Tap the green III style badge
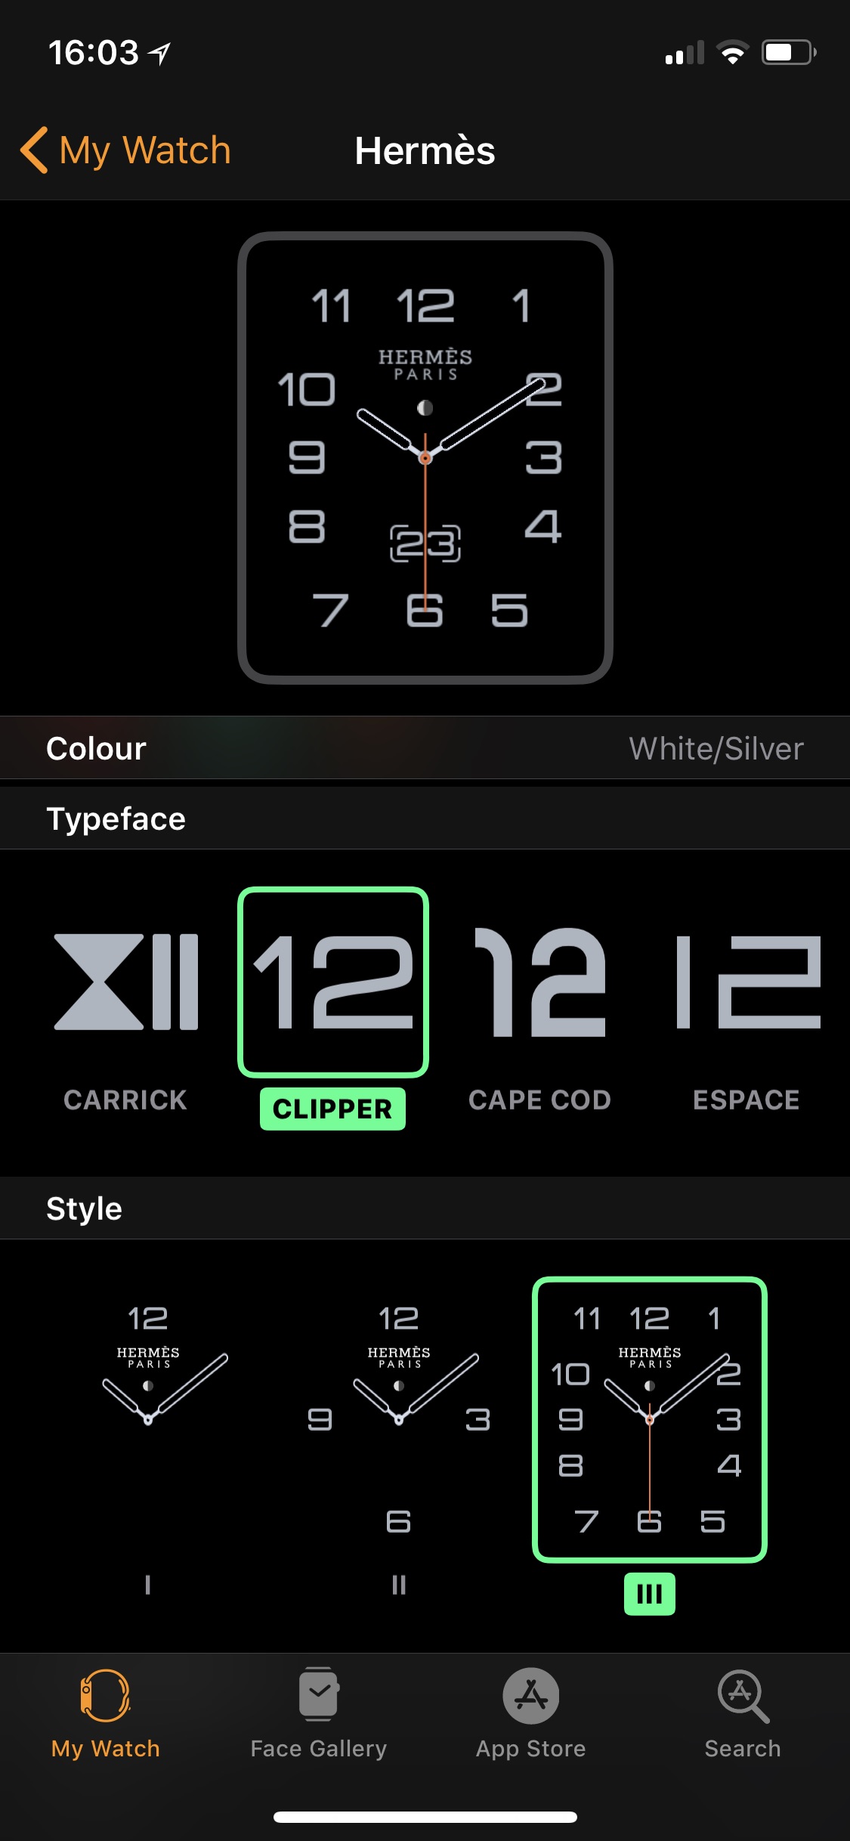This screenshot has height=1841, width=850. coord(650,1594)
